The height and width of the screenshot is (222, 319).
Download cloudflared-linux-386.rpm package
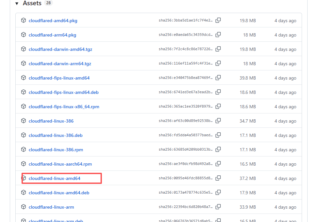[x=56, y=150]
